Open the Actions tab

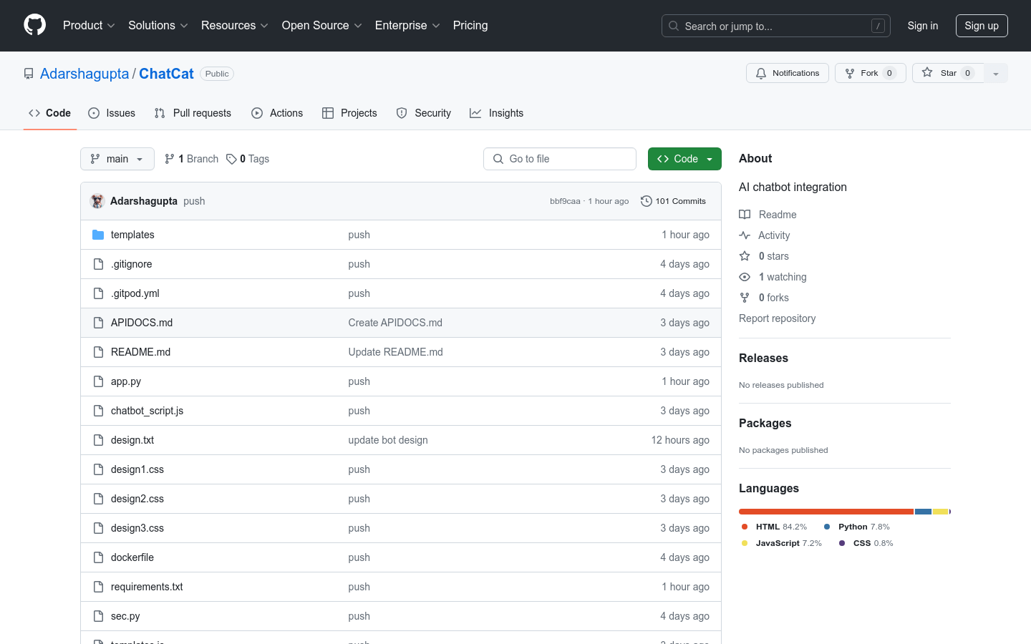[x=277, y=113]
